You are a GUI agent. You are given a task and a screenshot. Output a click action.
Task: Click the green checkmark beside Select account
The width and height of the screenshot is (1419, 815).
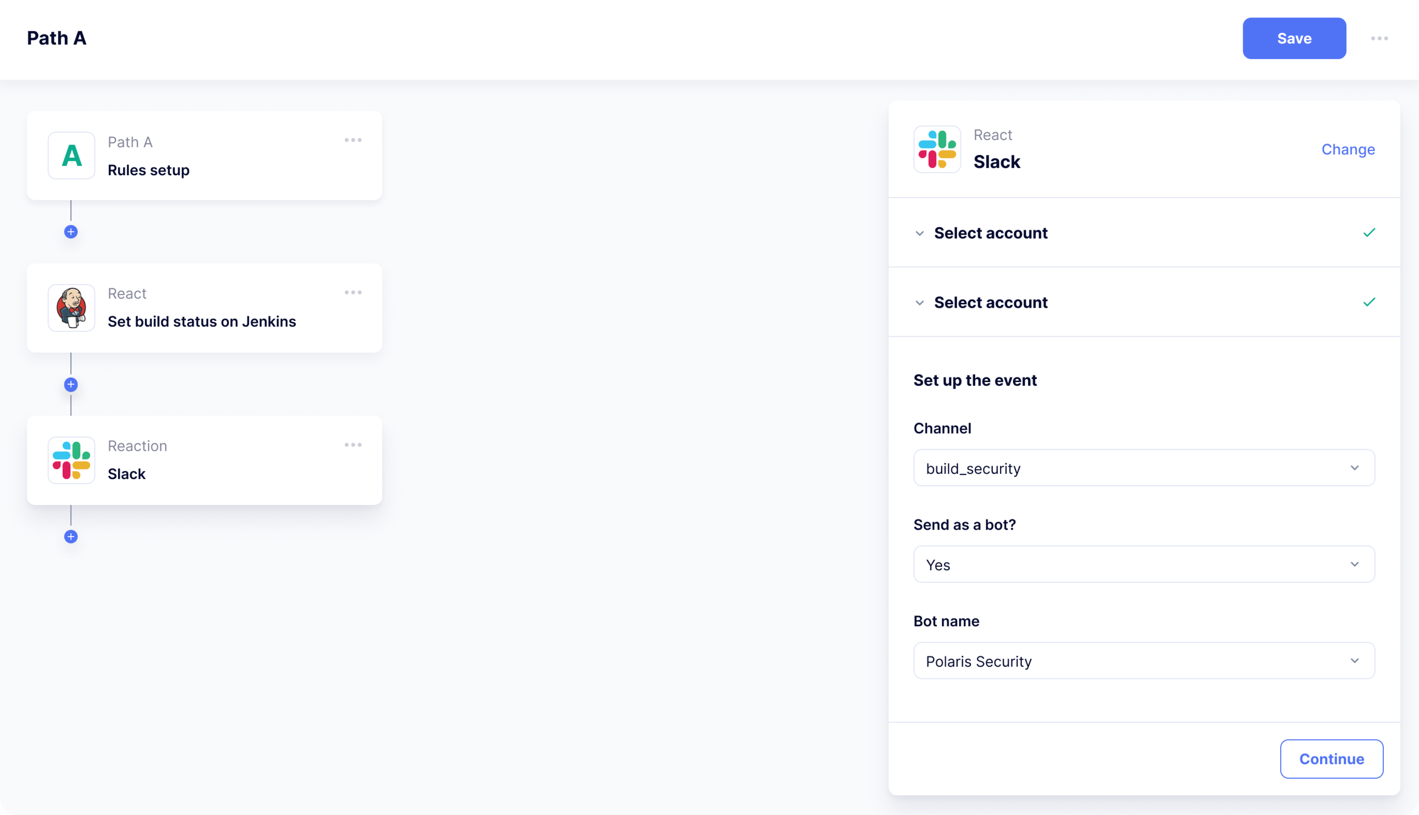click(1369, 232)
